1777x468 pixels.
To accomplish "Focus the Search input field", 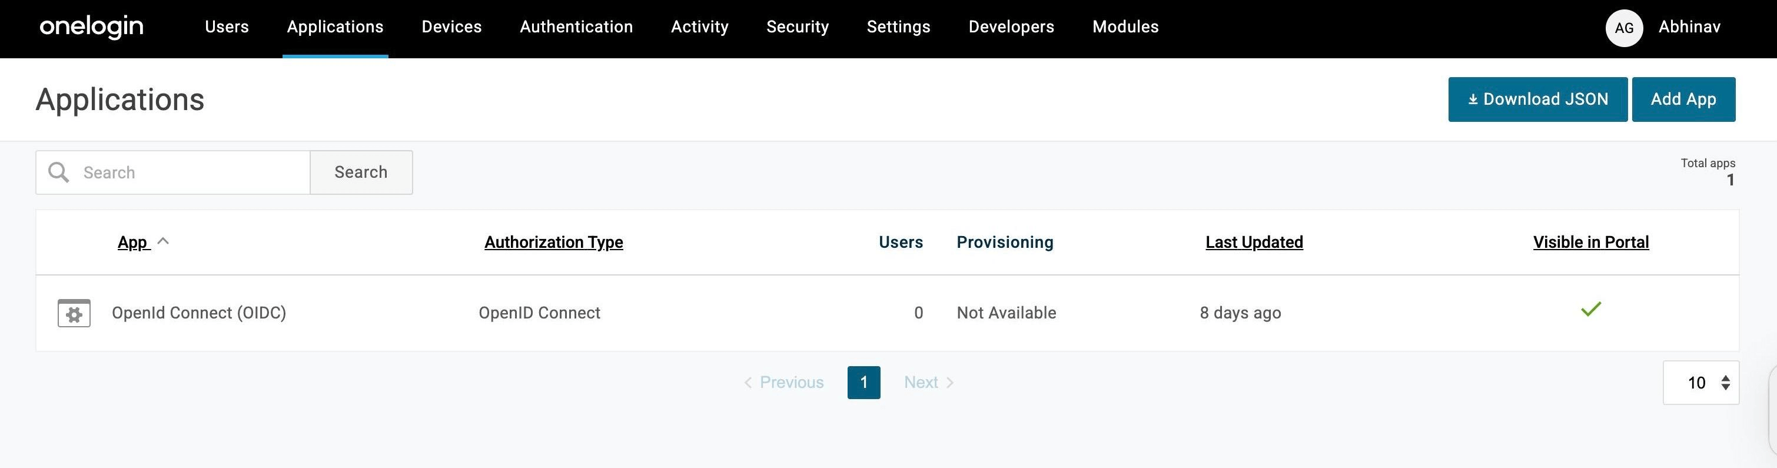I will tap(172, 172).
